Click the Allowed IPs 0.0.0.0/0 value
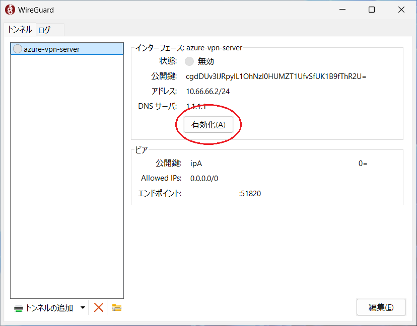This screenshot has width=417, height=326. [x=204, y=178]
